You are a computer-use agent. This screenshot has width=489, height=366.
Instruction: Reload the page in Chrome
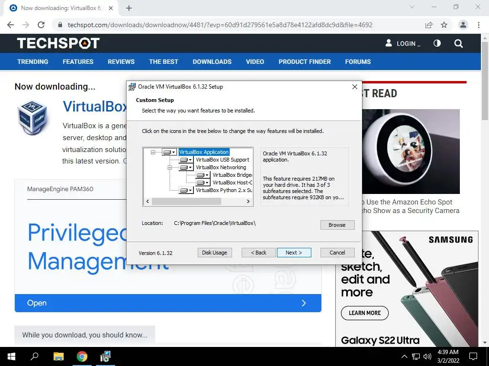pyautogui.click(x=41, y=25)
